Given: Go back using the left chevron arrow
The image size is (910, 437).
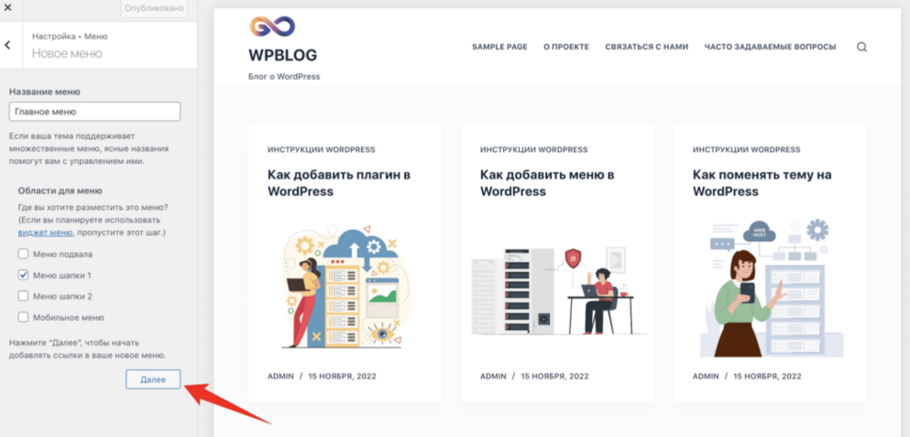Looking at the screenshot, I should pyautogui.click(x=7, y=45).
